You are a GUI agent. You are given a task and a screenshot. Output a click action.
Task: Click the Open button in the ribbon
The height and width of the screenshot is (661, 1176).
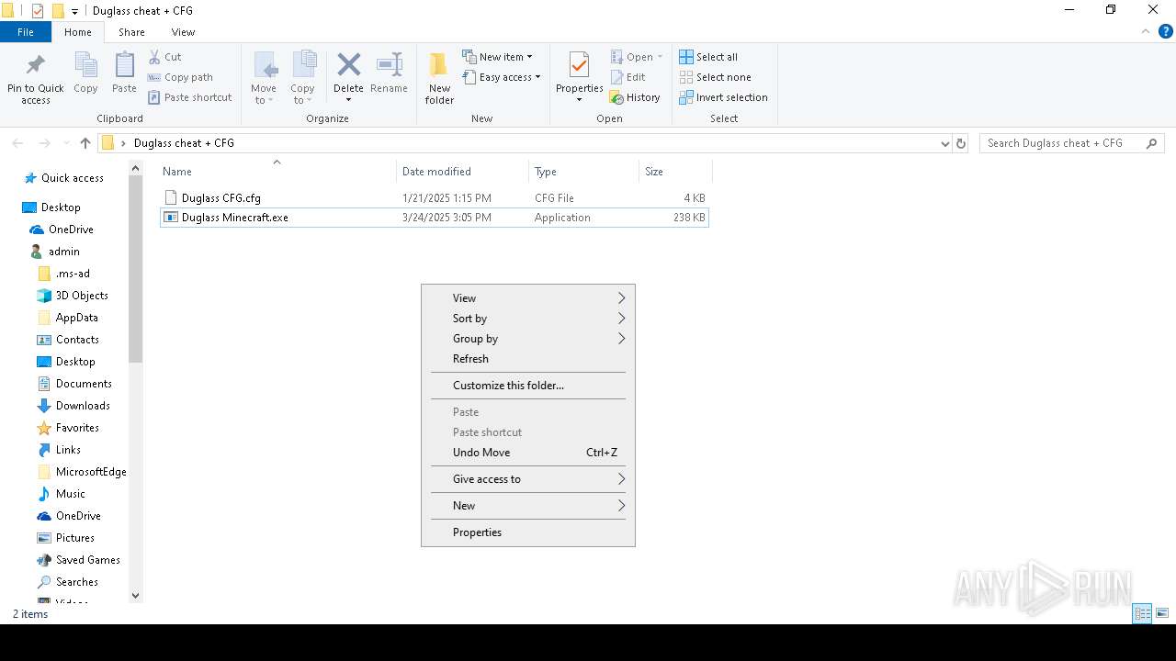click(x=637, y=57)
